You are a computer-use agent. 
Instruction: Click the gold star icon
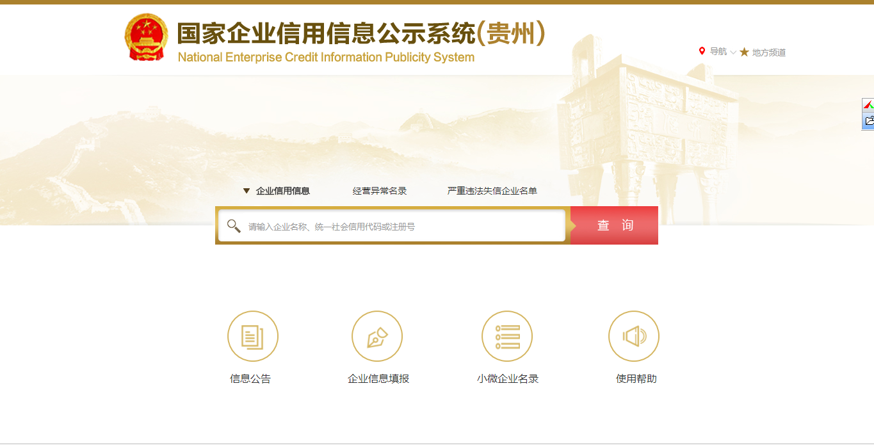pyautogui.click(x=744, y=52)
